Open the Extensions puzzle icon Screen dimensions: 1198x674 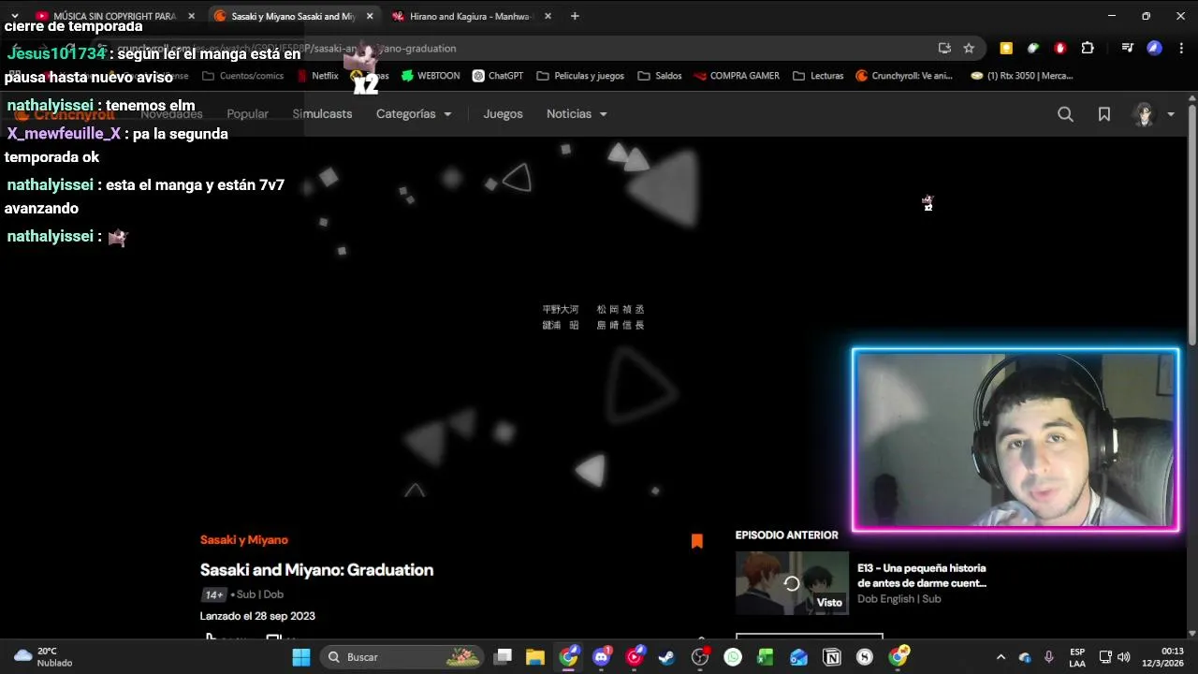click(1088, 48)
